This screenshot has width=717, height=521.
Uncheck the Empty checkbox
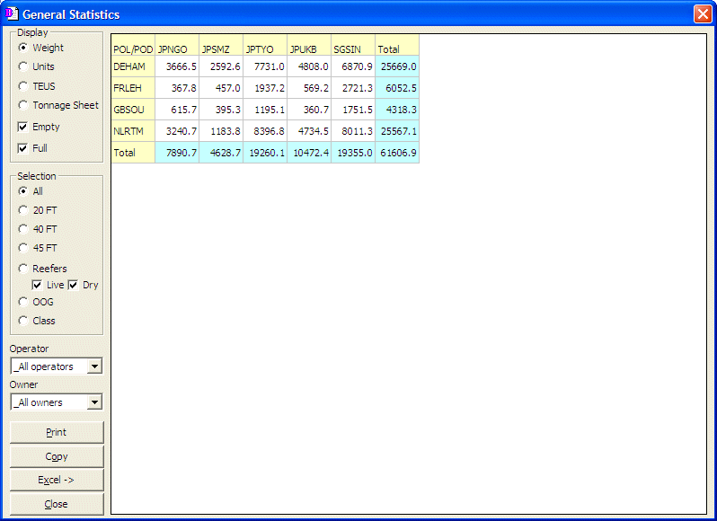[x=23, y=128]
